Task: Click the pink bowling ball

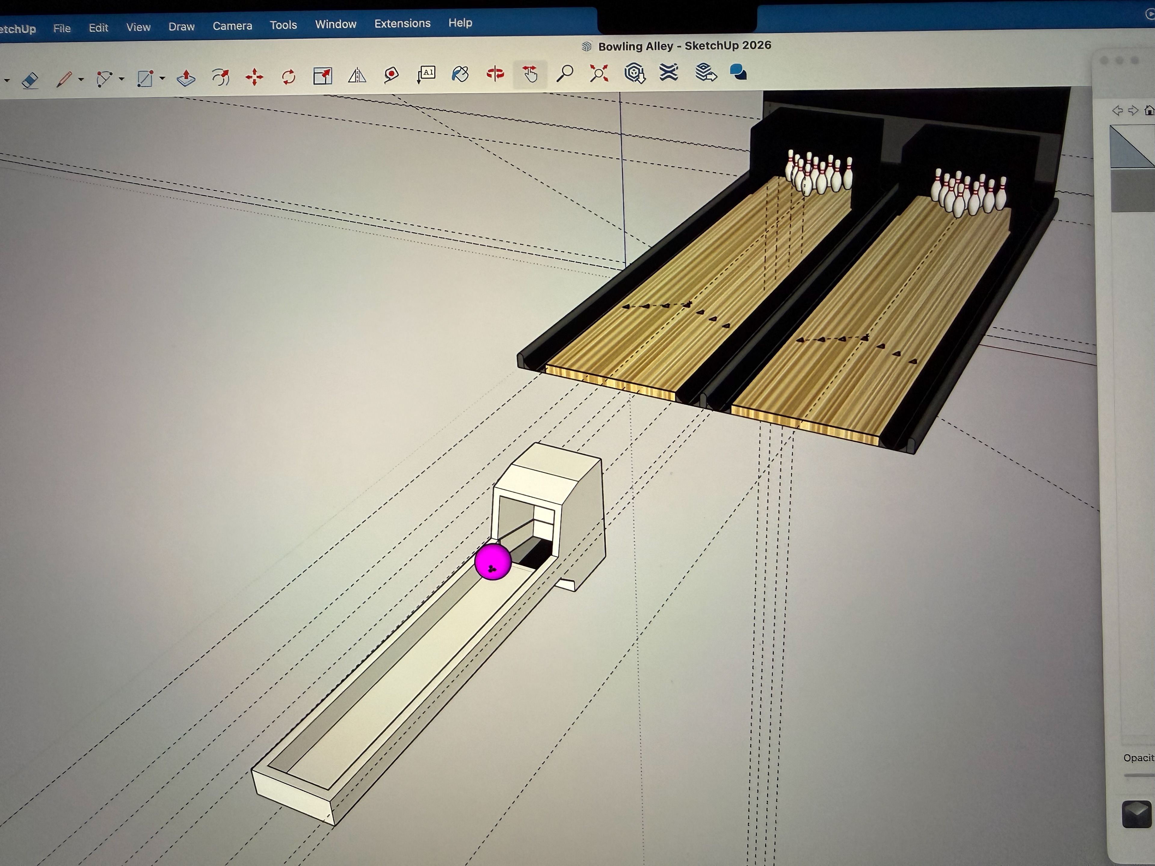Action: (492, 561)
